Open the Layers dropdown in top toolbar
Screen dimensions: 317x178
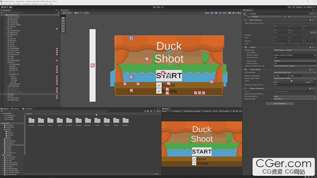[301, 7]
